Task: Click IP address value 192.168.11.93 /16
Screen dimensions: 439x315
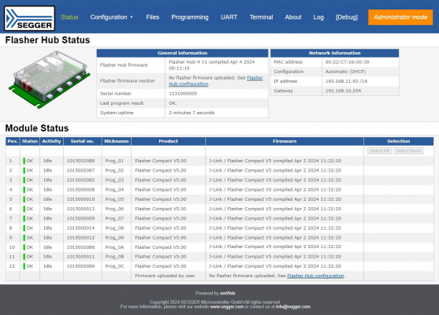Action: [x=346, y=81]
